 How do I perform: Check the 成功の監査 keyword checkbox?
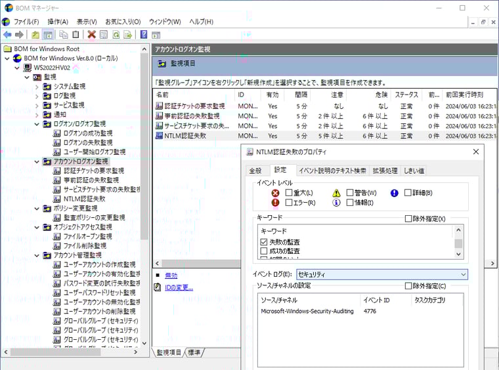coord(264,251)
